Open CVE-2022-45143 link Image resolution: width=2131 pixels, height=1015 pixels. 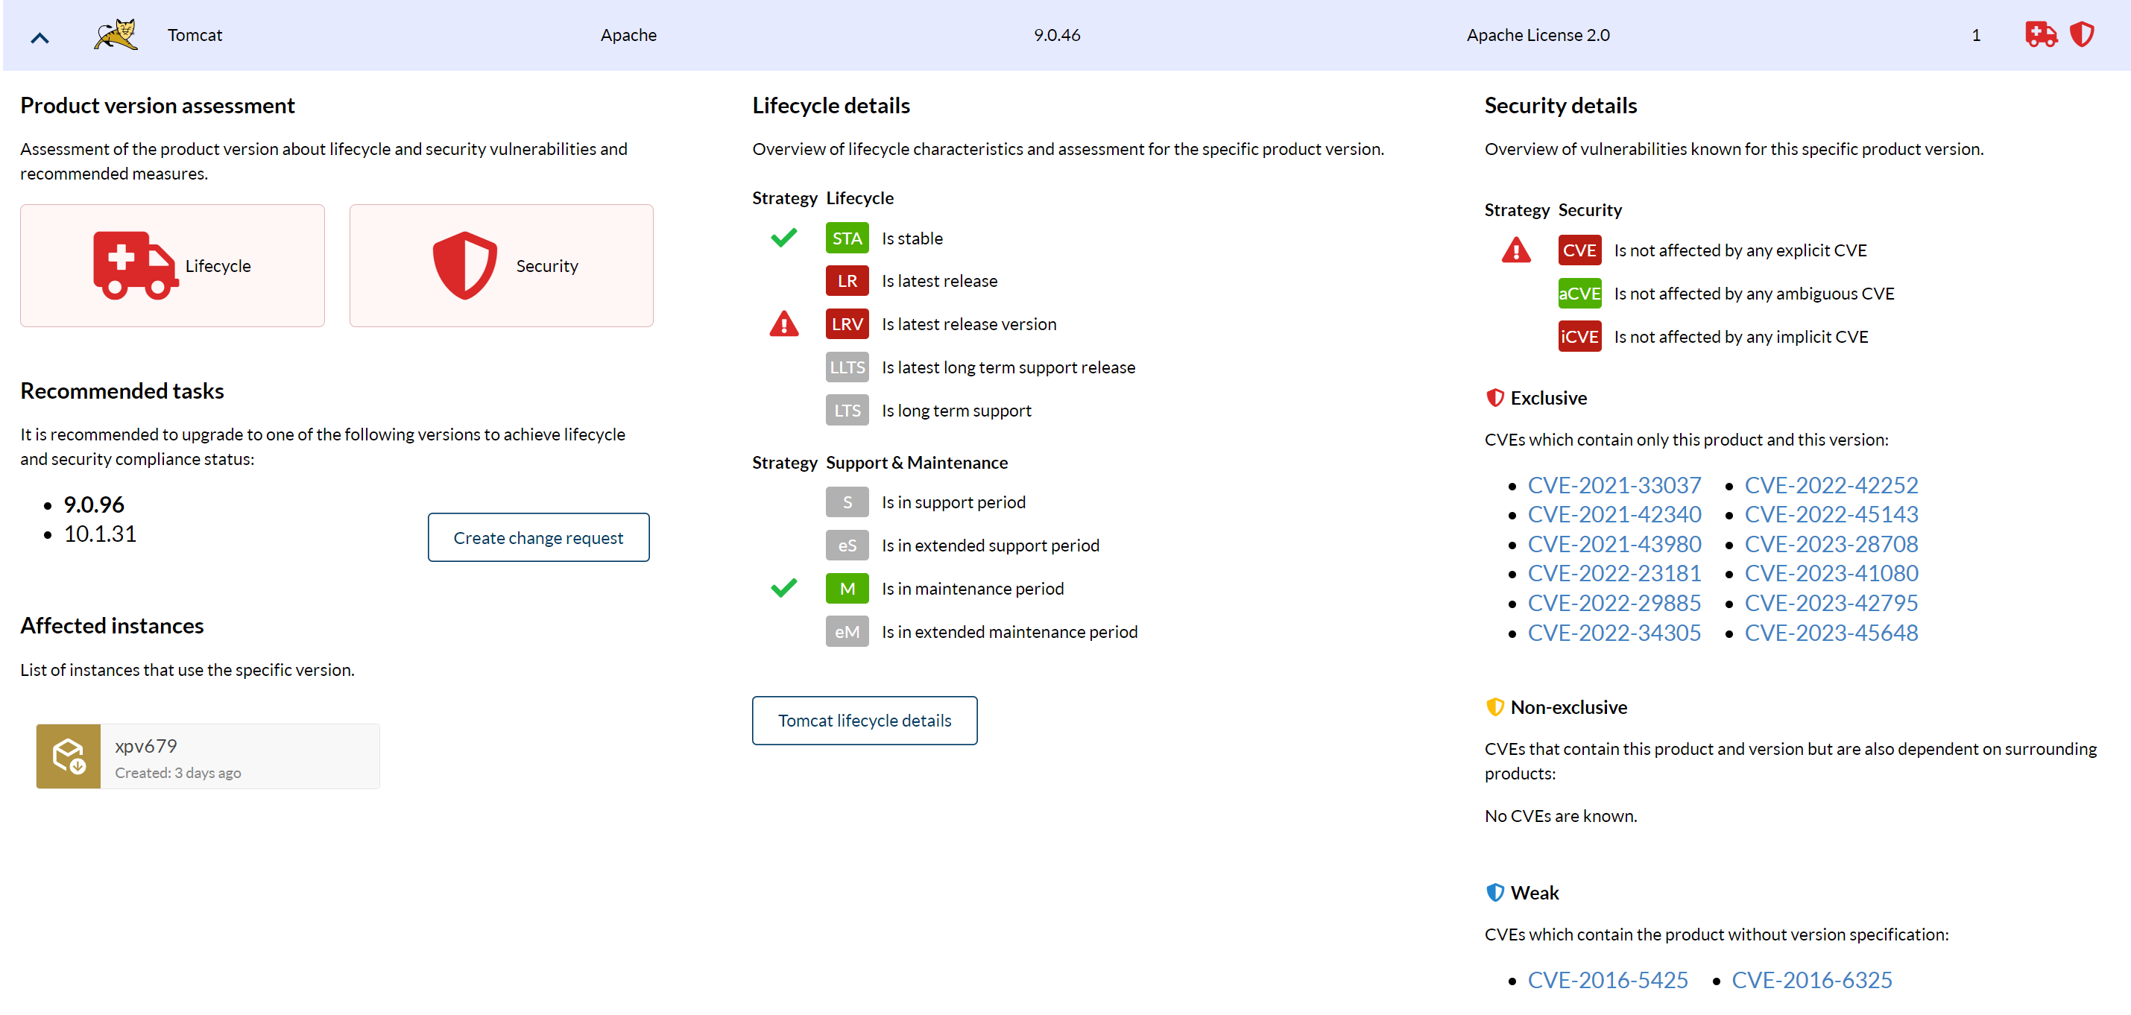click(1831, 514)
